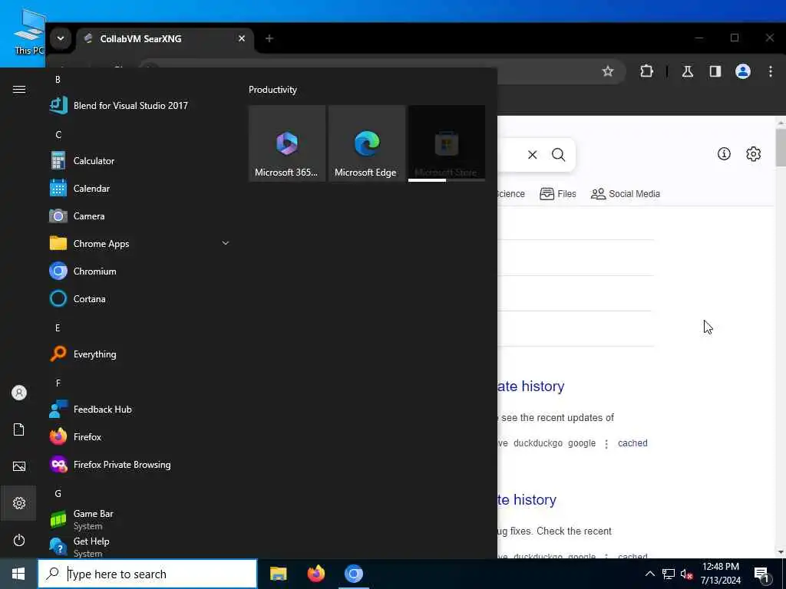Image resolution: width=786 pixels, height=589 pixels.
Task: Click the network icon in system tray
Action: click(x=669, y=574)
